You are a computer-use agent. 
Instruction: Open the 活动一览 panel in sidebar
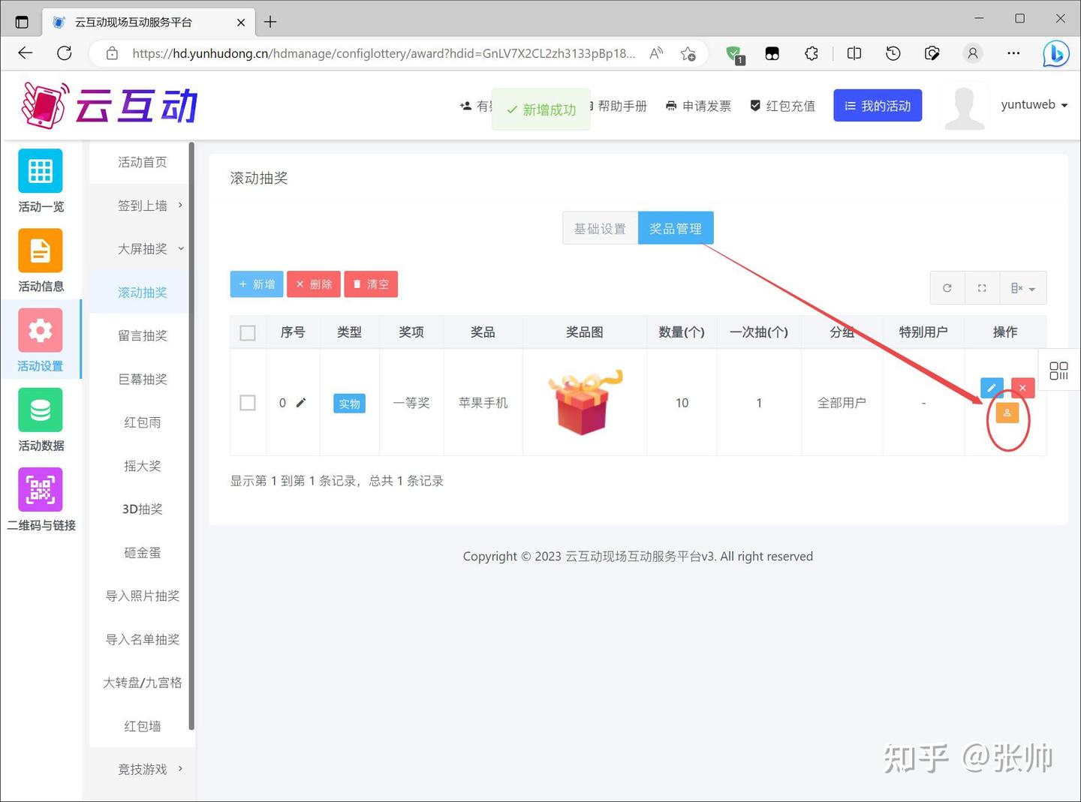pos(41,180)
